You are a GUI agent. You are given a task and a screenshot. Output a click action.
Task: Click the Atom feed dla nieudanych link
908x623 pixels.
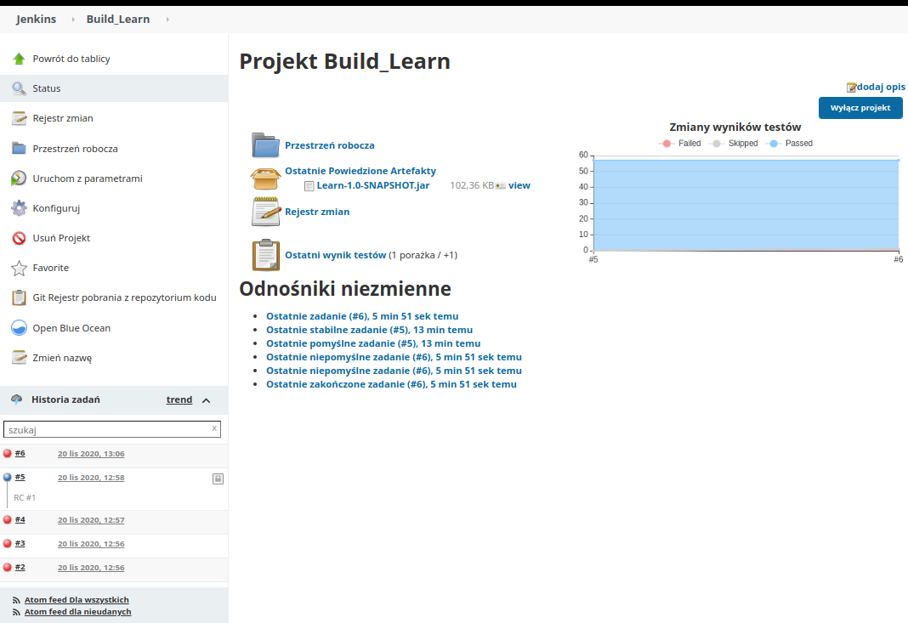(x=77, y=612)
